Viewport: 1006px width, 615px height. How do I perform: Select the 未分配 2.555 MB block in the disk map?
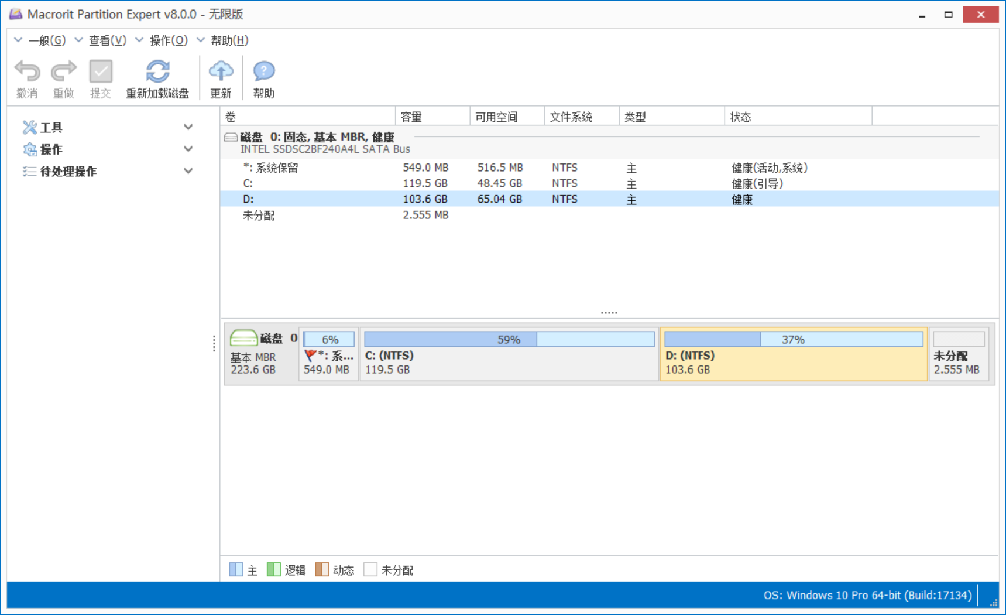(x=959, y=354)
